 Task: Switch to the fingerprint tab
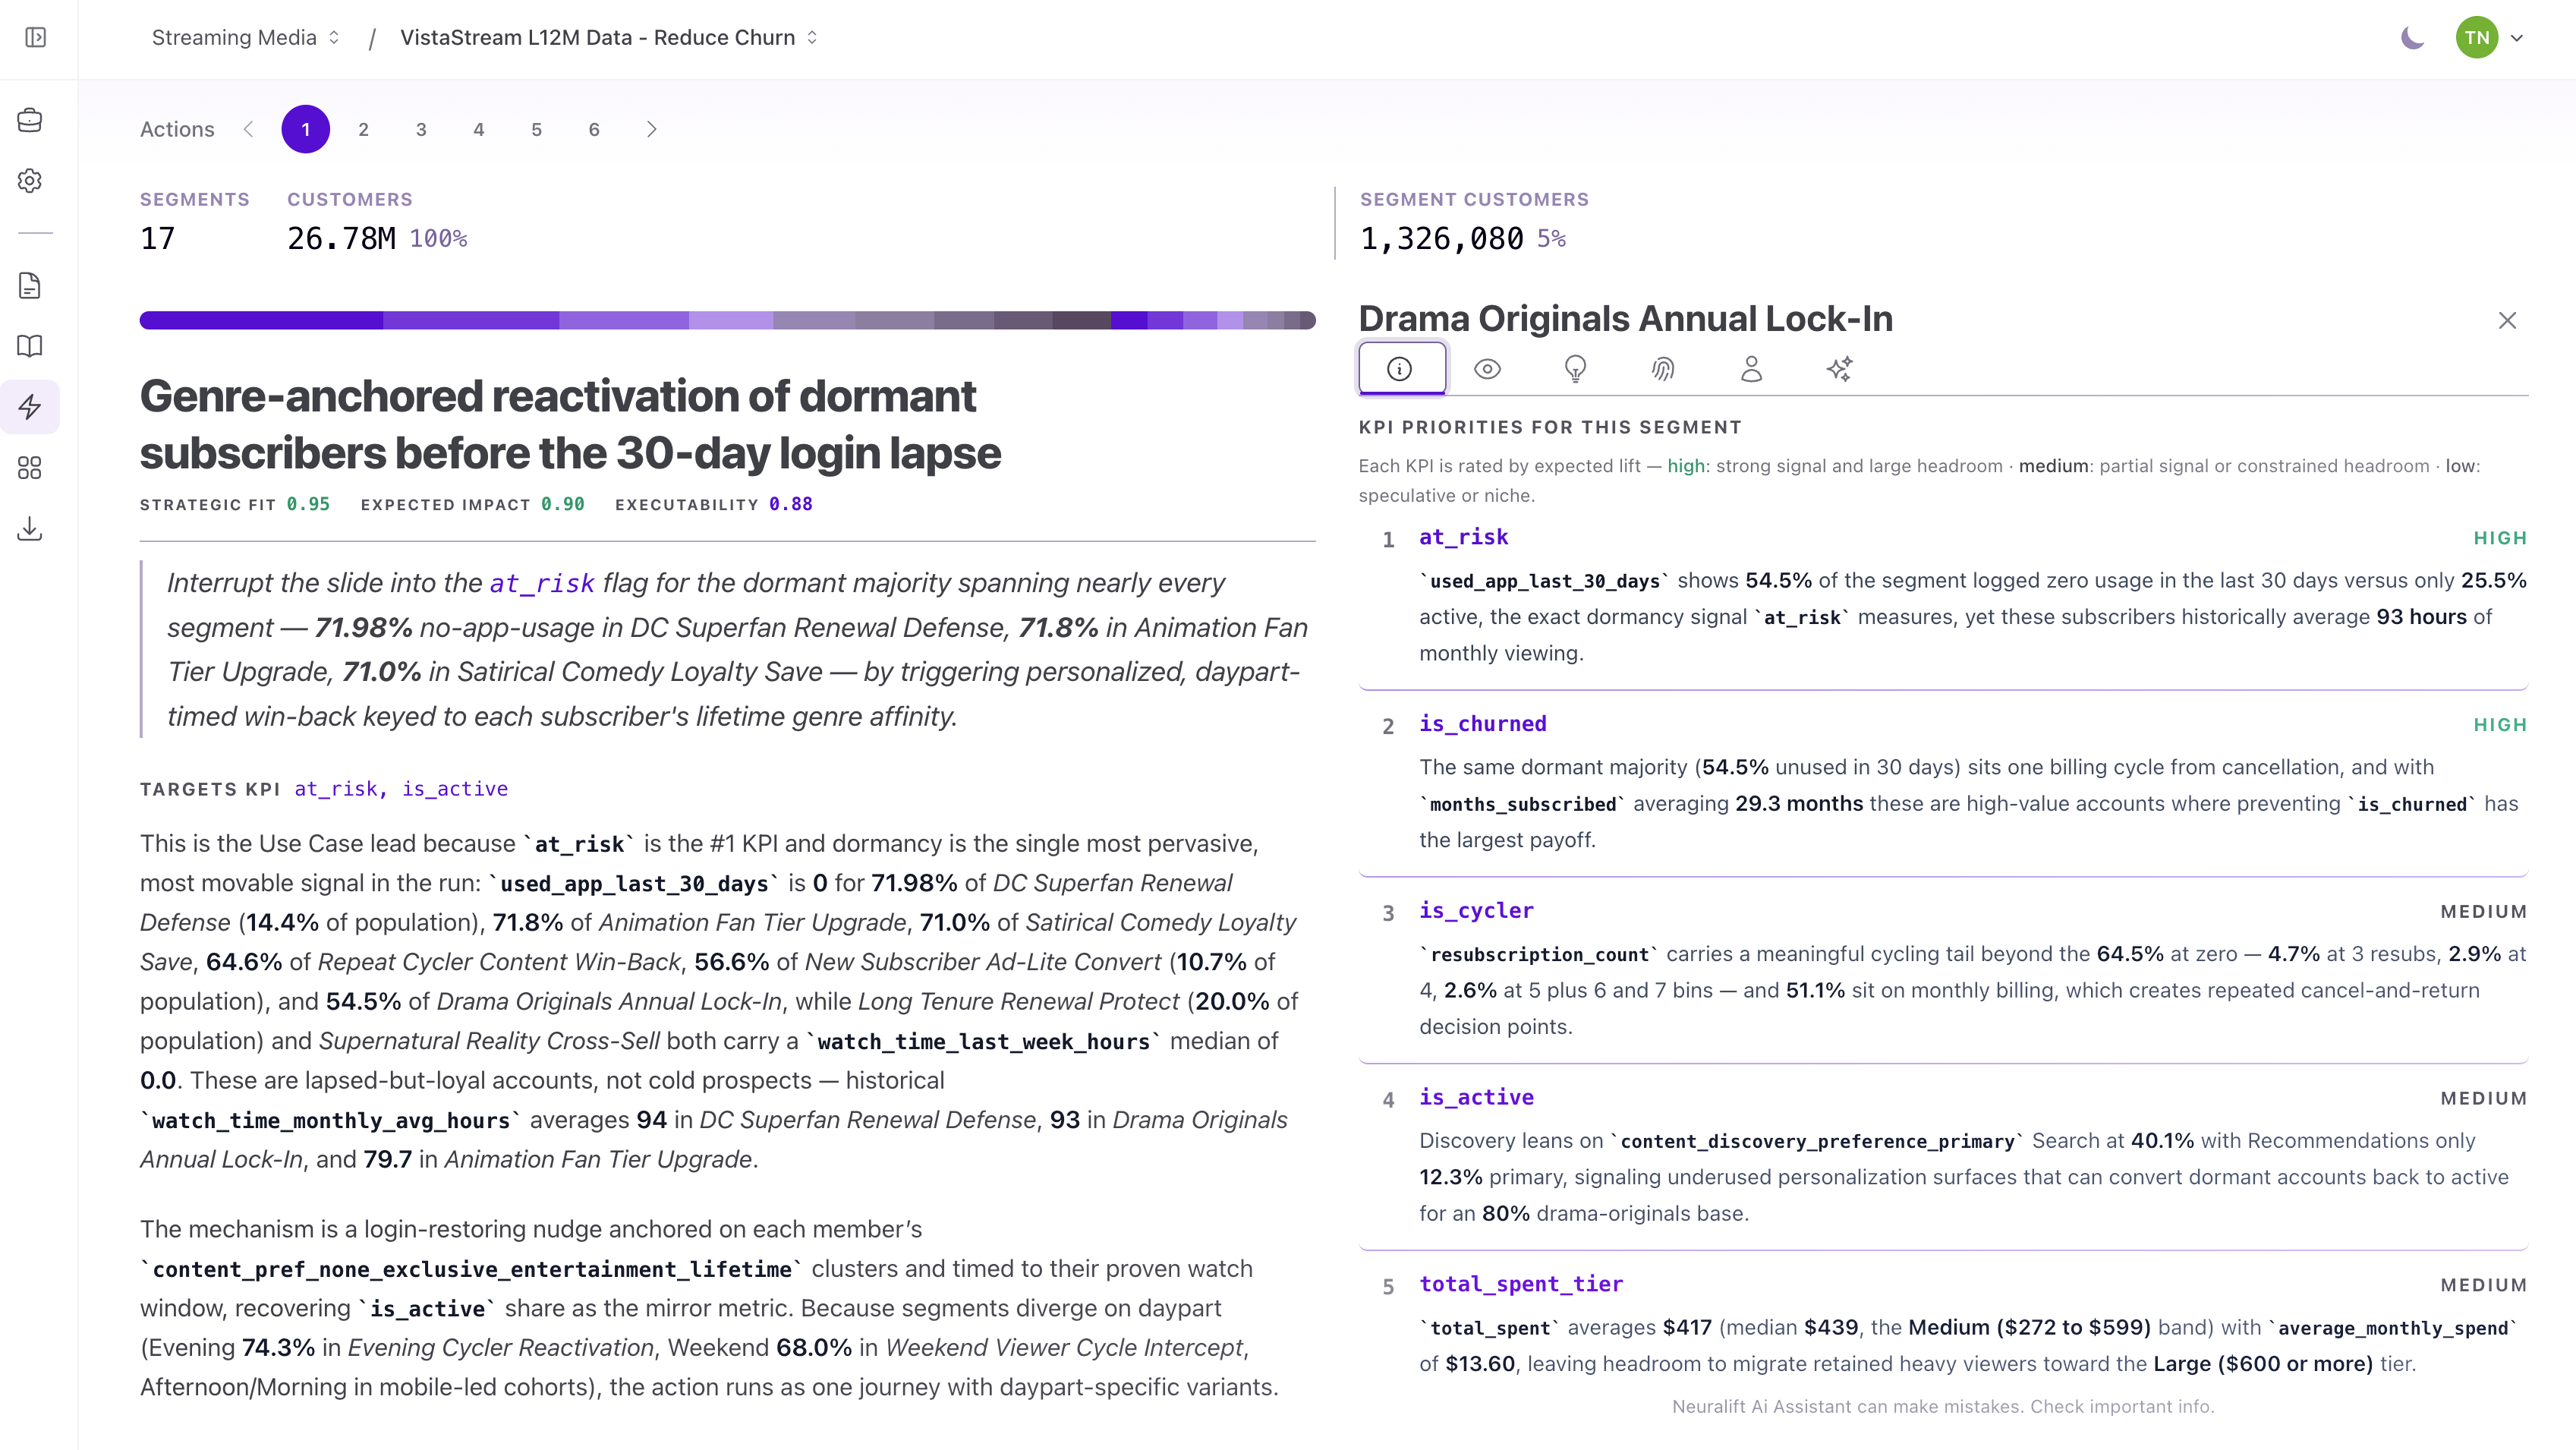[x=1663, y=369]
